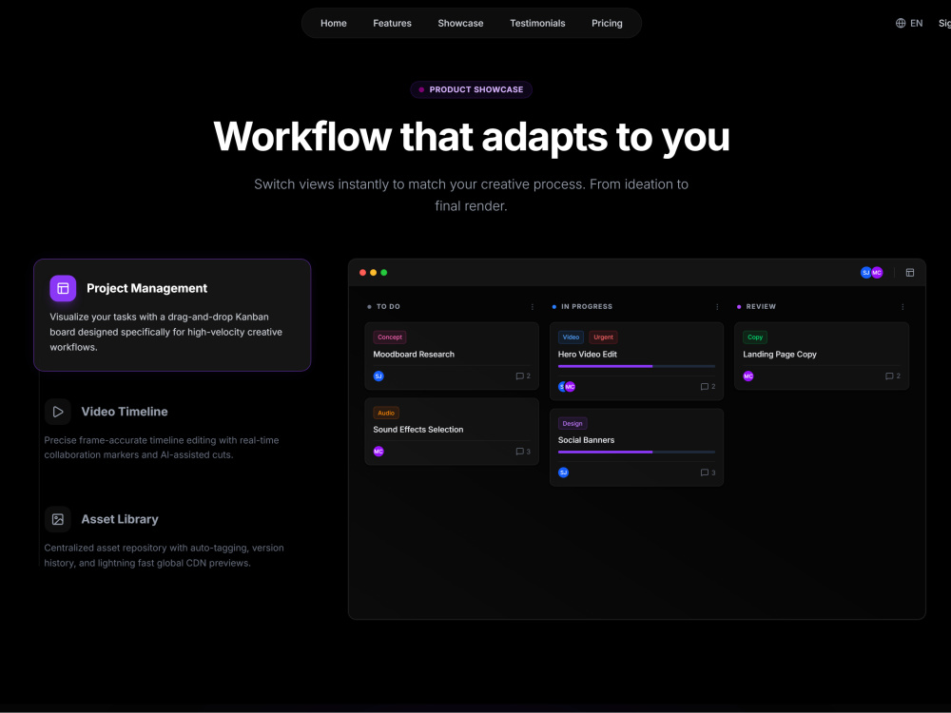Open the TO DO column options menu
Image resolution: width=951 pixels, height=713 pixels.
tap(533, 307)
